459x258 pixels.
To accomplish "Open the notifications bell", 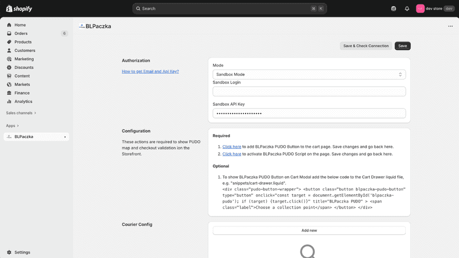I will (x=407, y=8).
